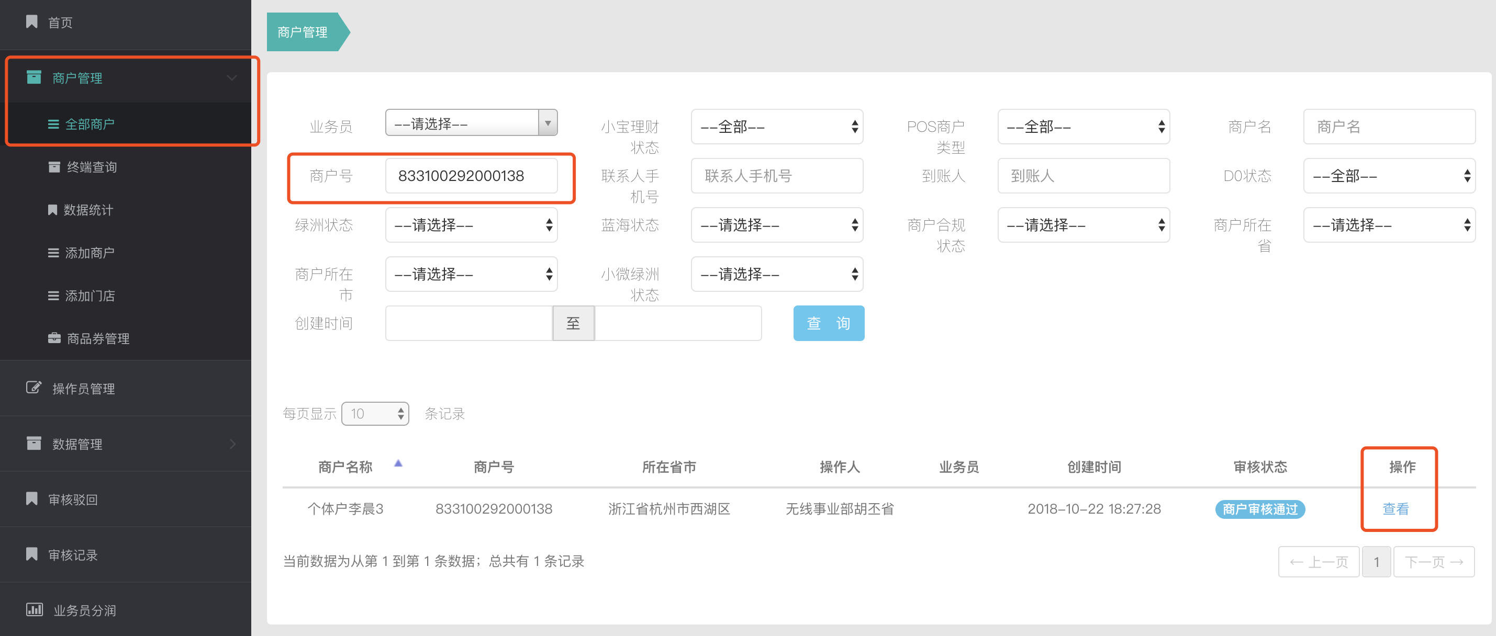Sort by 商户名称 using the triangle icon
The height and width of the screenshot is (636, 1496).
coord(398,463)
